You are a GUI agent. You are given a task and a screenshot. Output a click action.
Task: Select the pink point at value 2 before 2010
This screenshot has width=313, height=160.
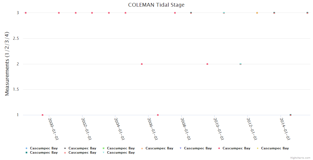(207, 64)
